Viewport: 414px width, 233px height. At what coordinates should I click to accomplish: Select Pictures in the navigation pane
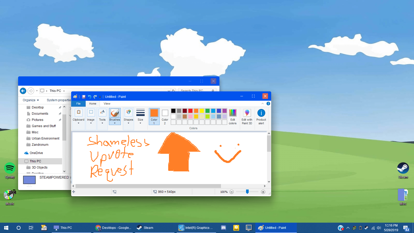(38, 120)
